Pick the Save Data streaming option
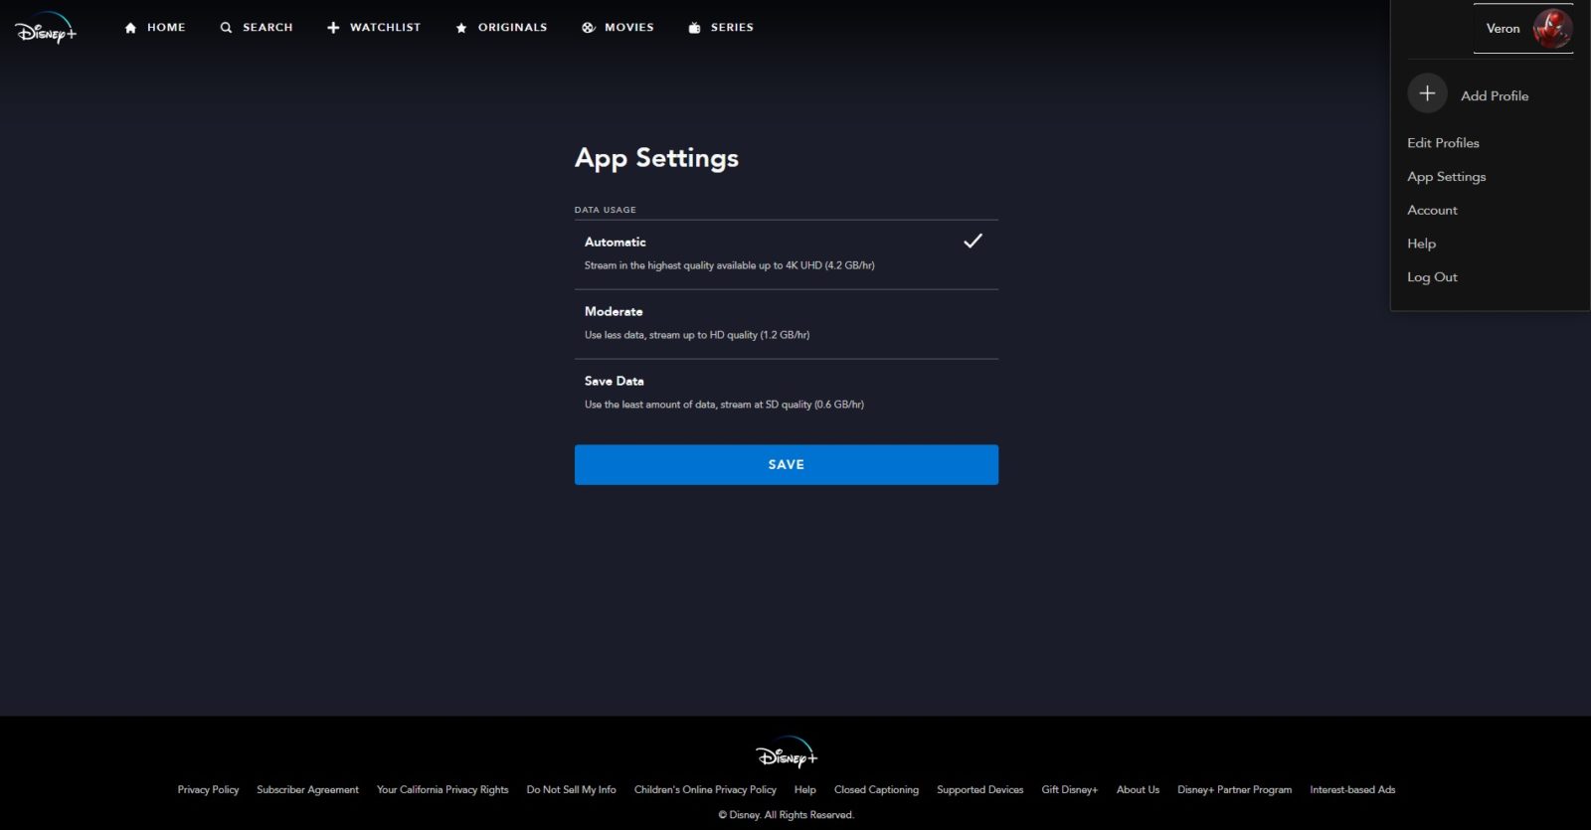This screenshot has width=1591, height=830. point(786,394)
